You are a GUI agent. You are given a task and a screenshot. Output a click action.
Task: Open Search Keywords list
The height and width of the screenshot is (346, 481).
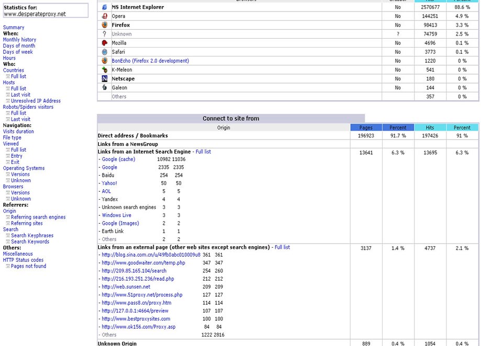(30, 241)
